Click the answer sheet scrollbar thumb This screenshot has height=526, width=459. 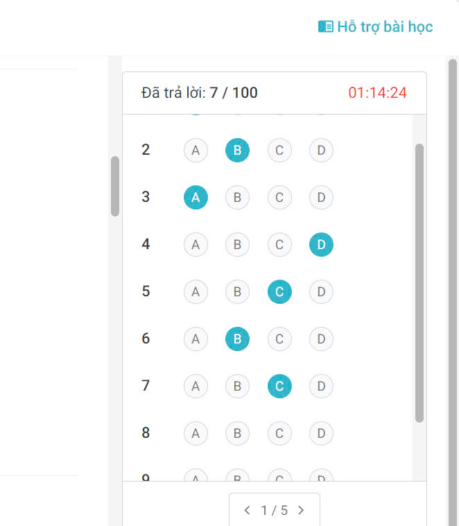[419, 282]
